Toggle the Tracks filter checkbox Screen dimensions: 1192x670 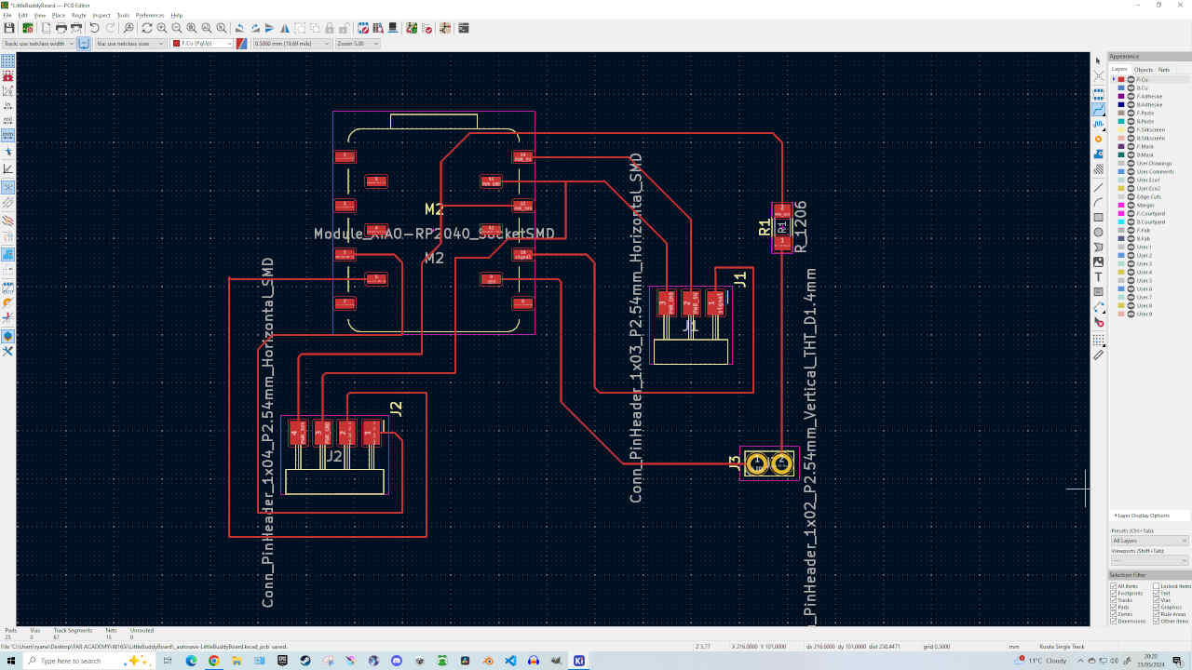pos(1114,600)
